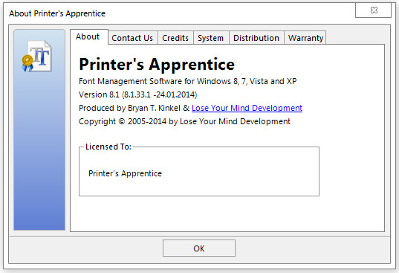This screenshot has width=399, height=273.
Task: View the System tab
Action: click(x=211, y=38)
